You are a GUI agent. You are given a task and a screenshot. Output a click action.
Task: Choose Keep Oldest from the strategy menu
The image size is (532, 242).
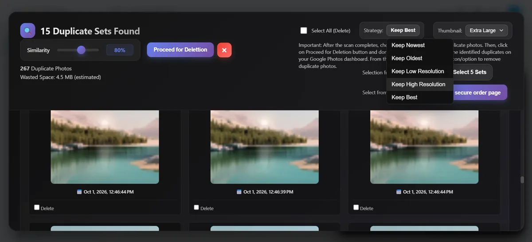click(x=419, y=58)
